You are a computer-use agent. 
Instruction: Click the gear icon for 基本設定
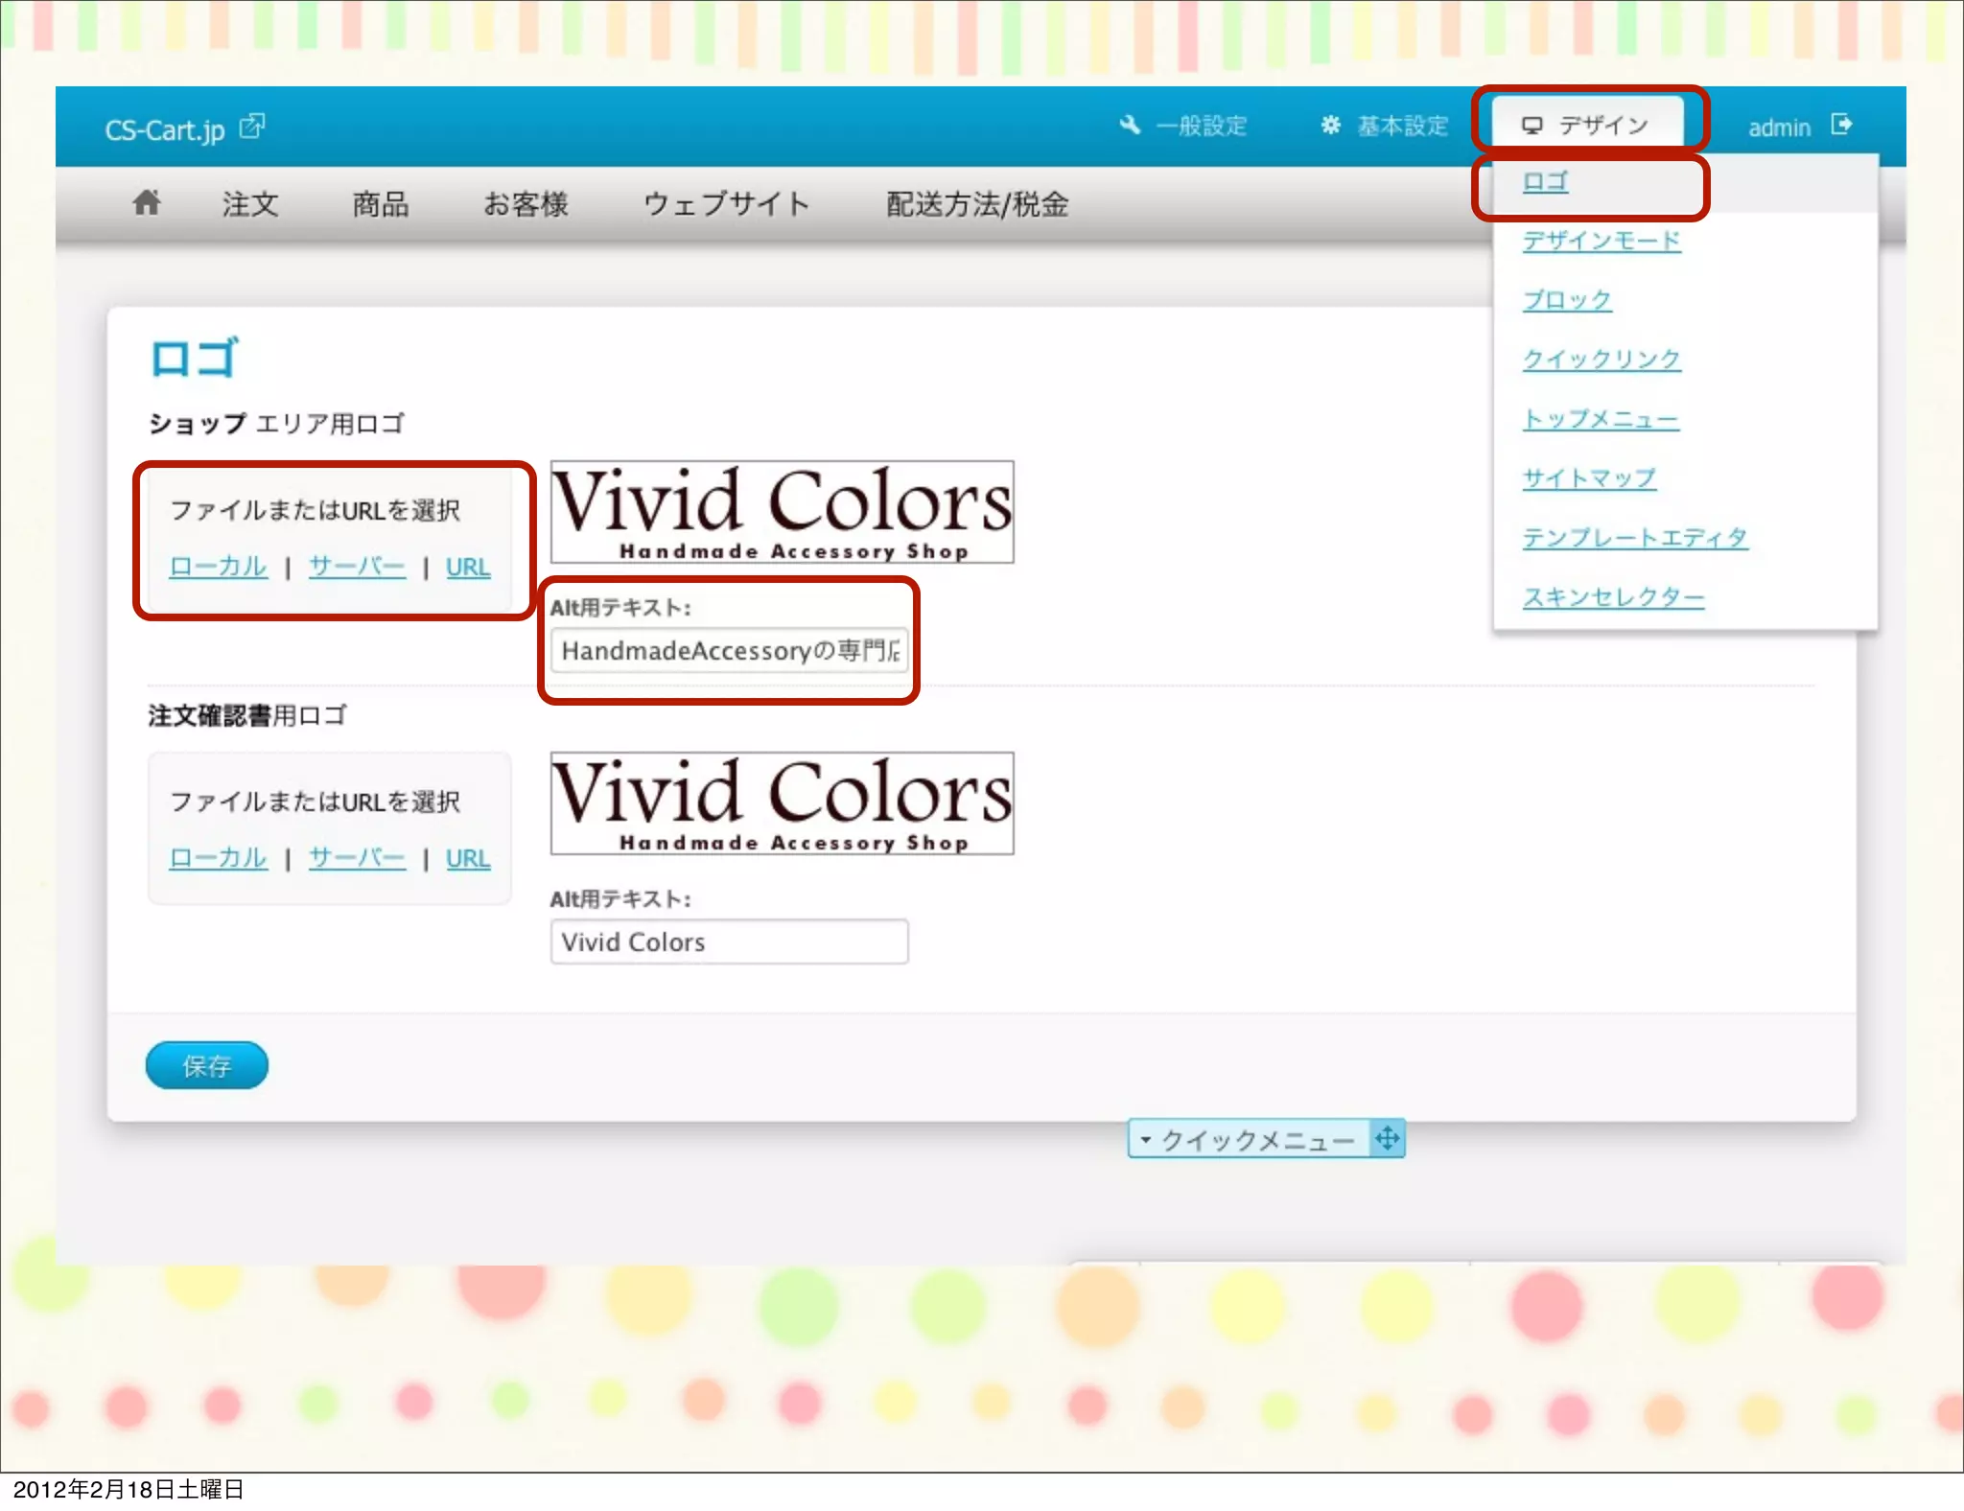[x=1330, y=125]
